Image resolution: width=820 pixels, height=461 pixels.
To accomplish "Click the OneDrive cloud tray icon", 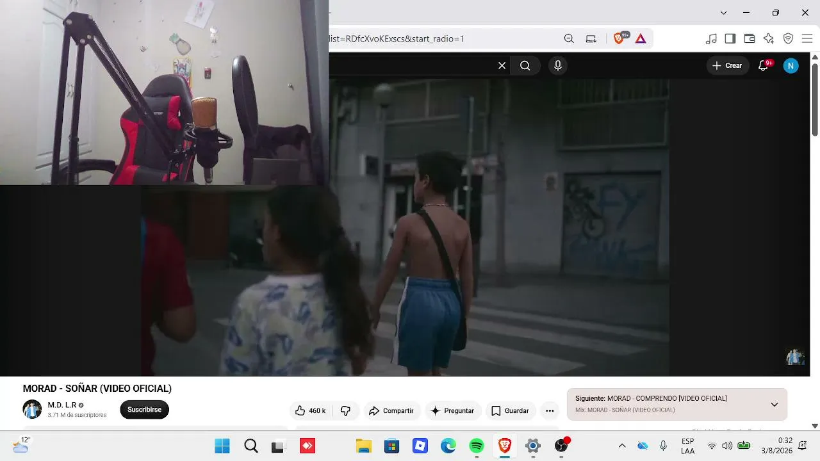I will 643,446.
